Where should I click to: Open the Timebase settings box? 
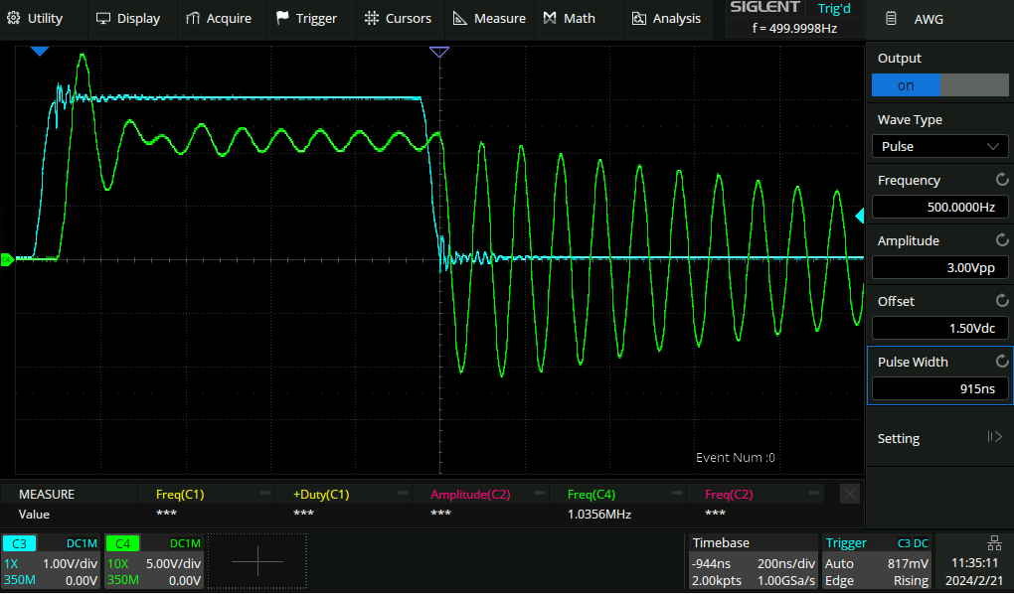click(753, 561)
